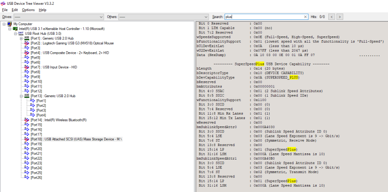Expand Port1 Generic USB 2.0 Hub

[21, 38]
